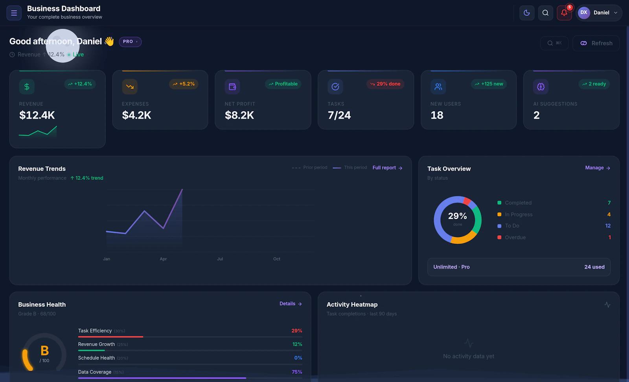Click the Profitable badge

pyautogui.click(x=283, y=84)
